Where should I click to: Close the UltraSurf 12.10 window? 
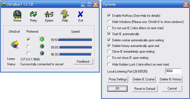[95, 4]
